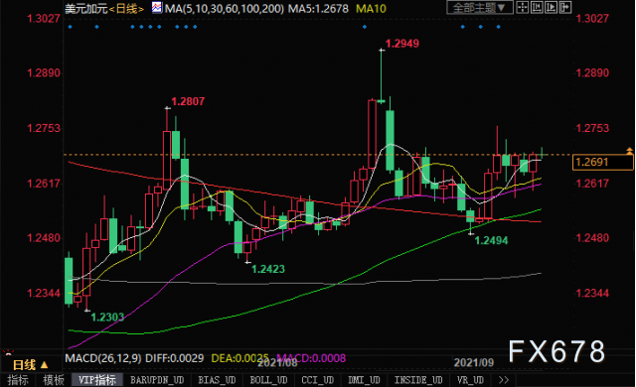Click the 1.2691 current price tag
Viewport: 636px width, 387px height.
[x=602, y=162]
